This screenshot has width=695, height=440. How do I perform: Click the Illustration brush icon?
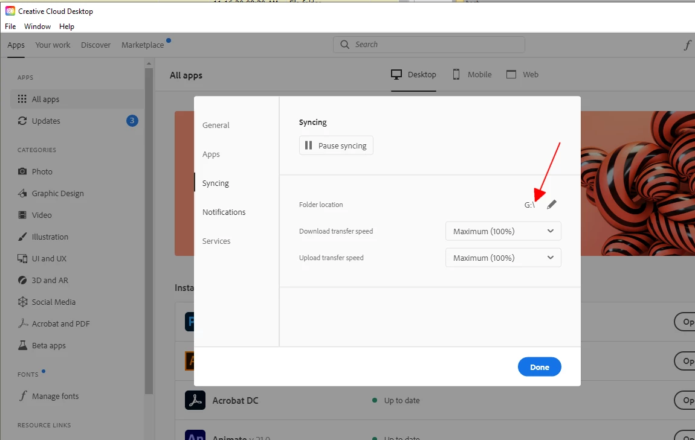[22, 237]
